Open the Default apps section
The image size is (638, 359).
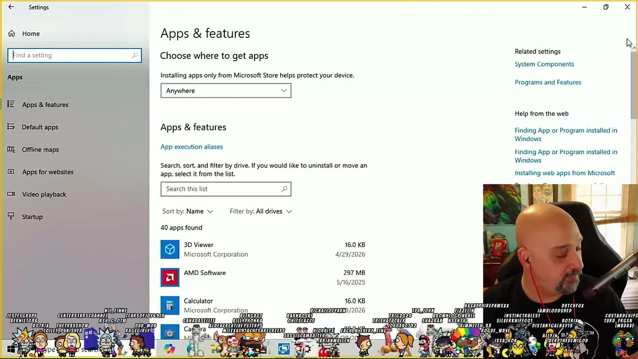pyautogui.click(x=40, y=127)
